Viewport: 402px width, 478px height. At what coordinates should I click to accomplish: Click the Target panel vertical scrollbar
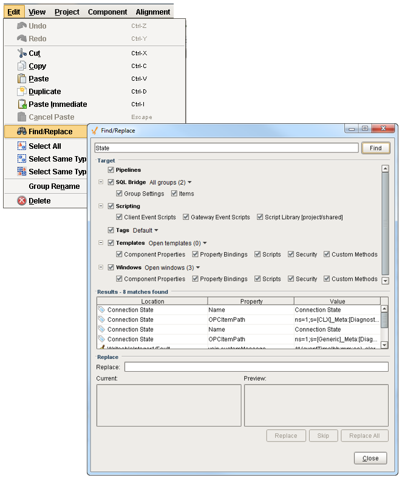(385, 224)
